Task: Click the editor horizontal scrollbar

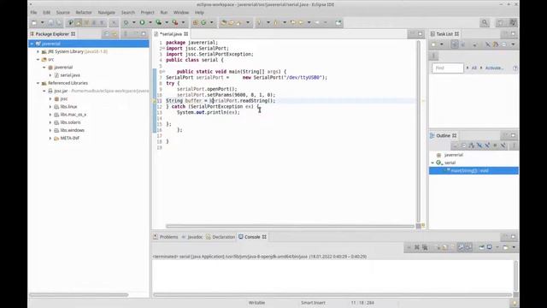Action: [291, 226]
